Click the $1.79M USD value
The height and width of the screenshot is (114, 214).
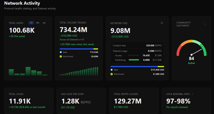pyautogui.click(x=121, y=107)
